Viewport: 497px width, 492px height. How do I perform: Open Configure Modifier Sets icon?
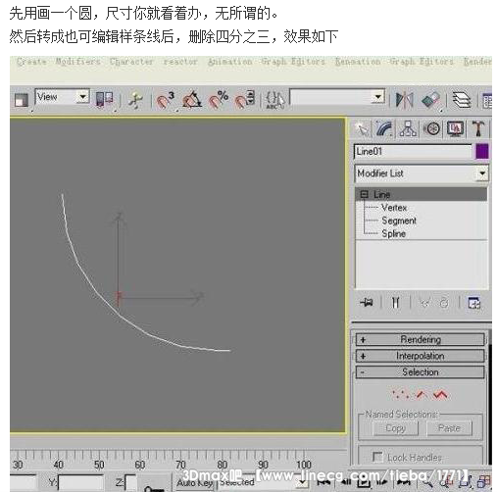point(473,303)
